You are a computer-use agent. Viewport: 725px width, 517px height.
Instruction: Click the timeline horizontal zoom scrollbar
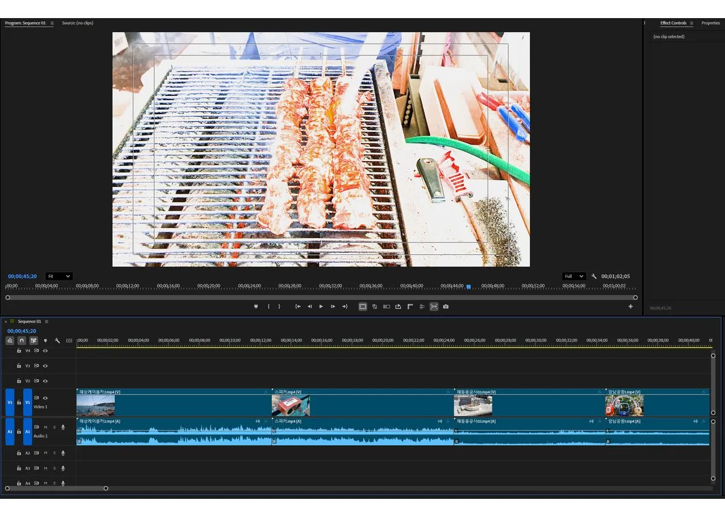(56, 488)
